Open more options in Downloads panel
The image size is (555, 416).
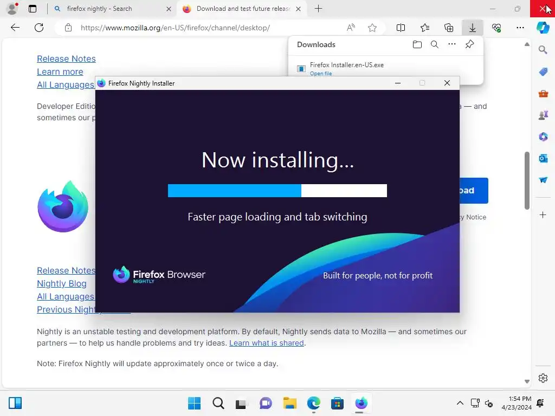452,44
